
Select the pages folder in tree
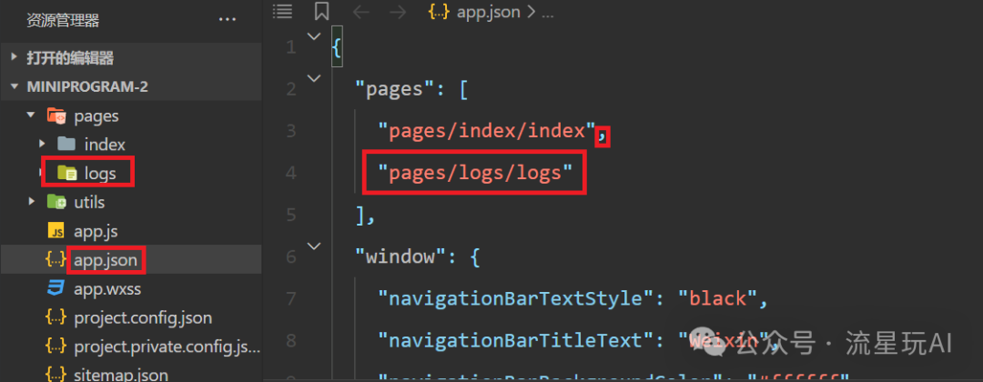[x=96, y=116]
